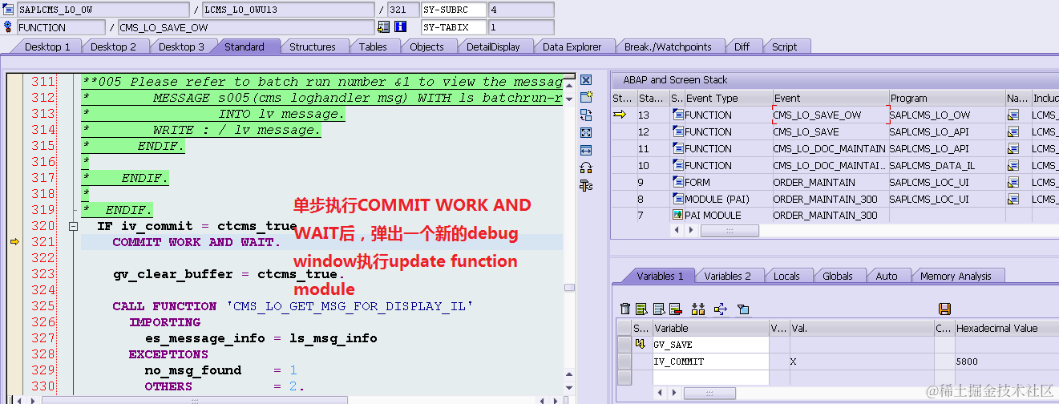
Task: Switch to Auto variables tab
Action: (887, 276)
